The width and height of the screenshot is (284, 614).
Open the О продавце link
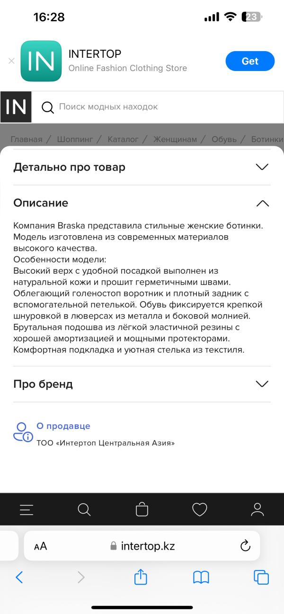(63, 426)
